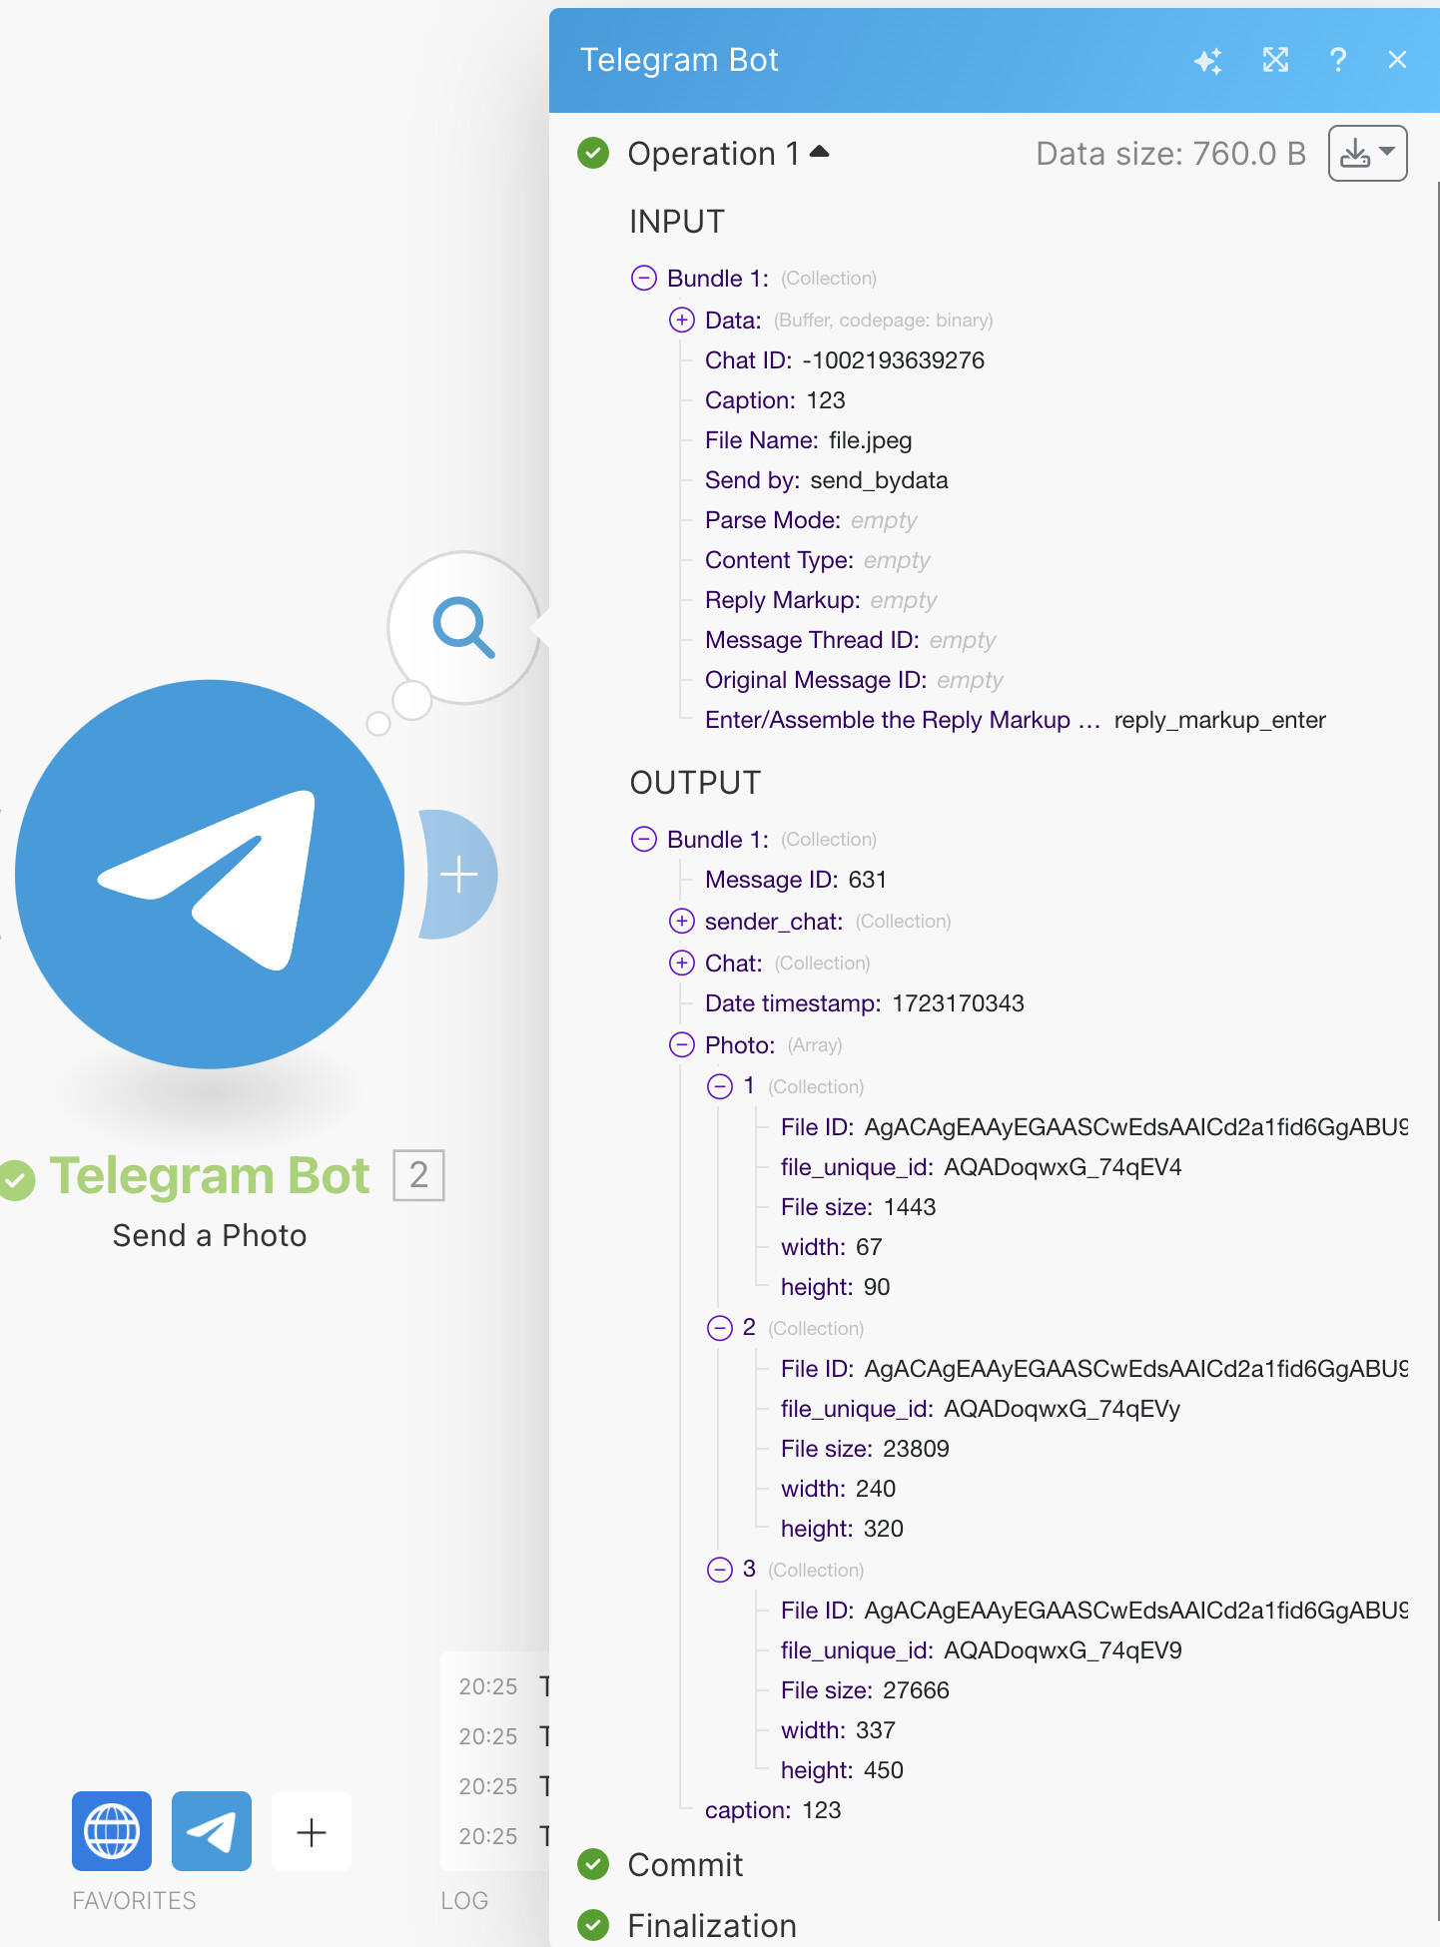1440x1947 pixels.
Task: Open the help question mark icon
Action: (x=1338, y=60)
